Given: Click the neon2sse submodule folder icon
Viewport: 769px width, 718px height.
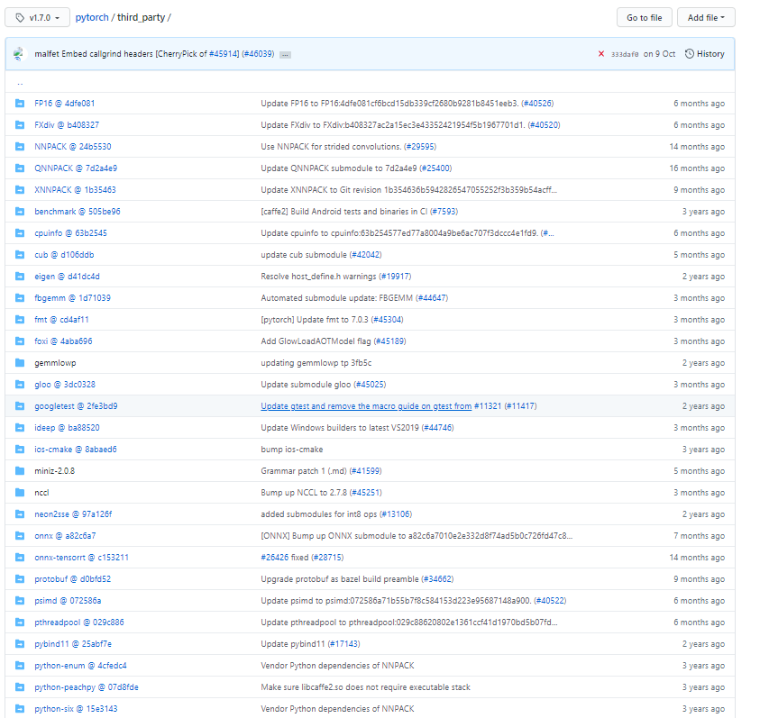Looking at the screenshot, I should point(20,514).
